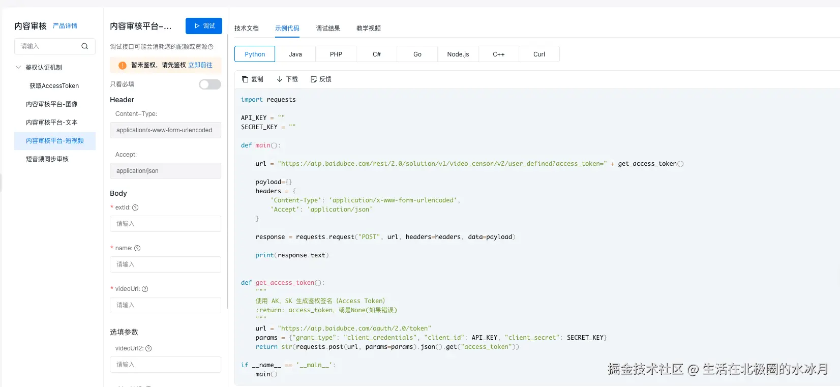Click help icon next to videoUrl2
Viewport: 840px width, 387px height.
(148, 348)
